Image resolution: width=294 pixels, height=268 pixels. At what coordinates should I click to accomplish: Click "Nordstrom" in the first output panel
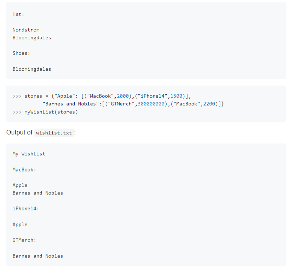pos(26,30)
